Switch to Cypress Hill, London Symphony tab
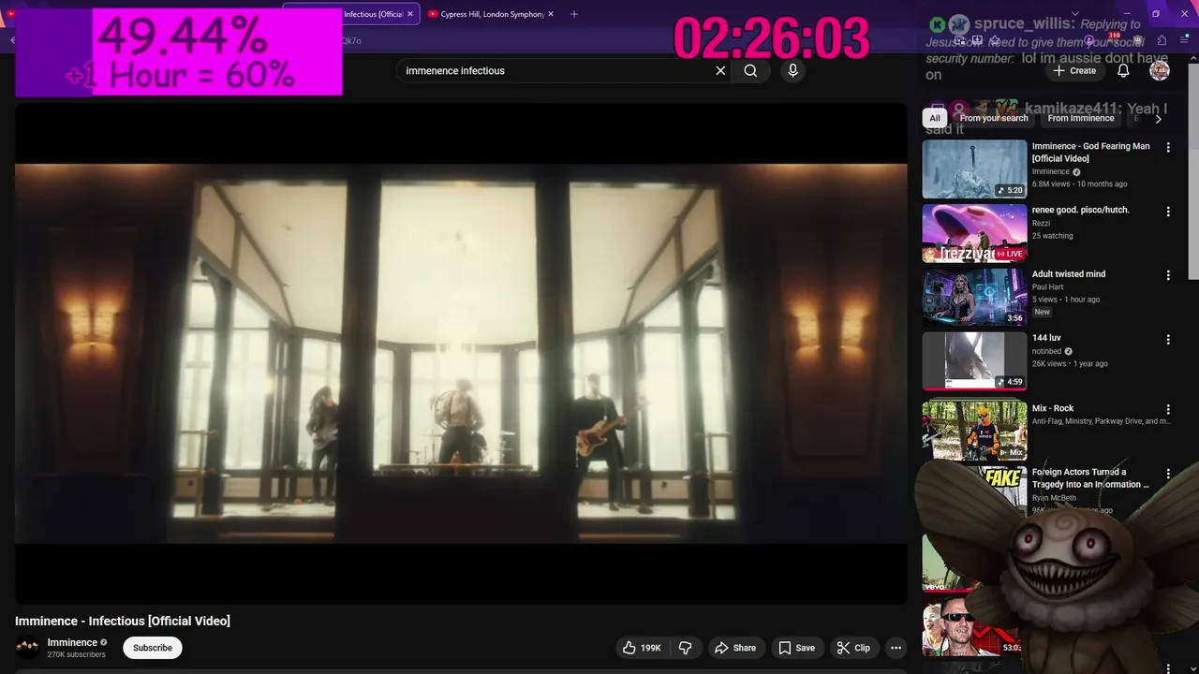Screen dimensions: 1199x674 pos(491,14)
